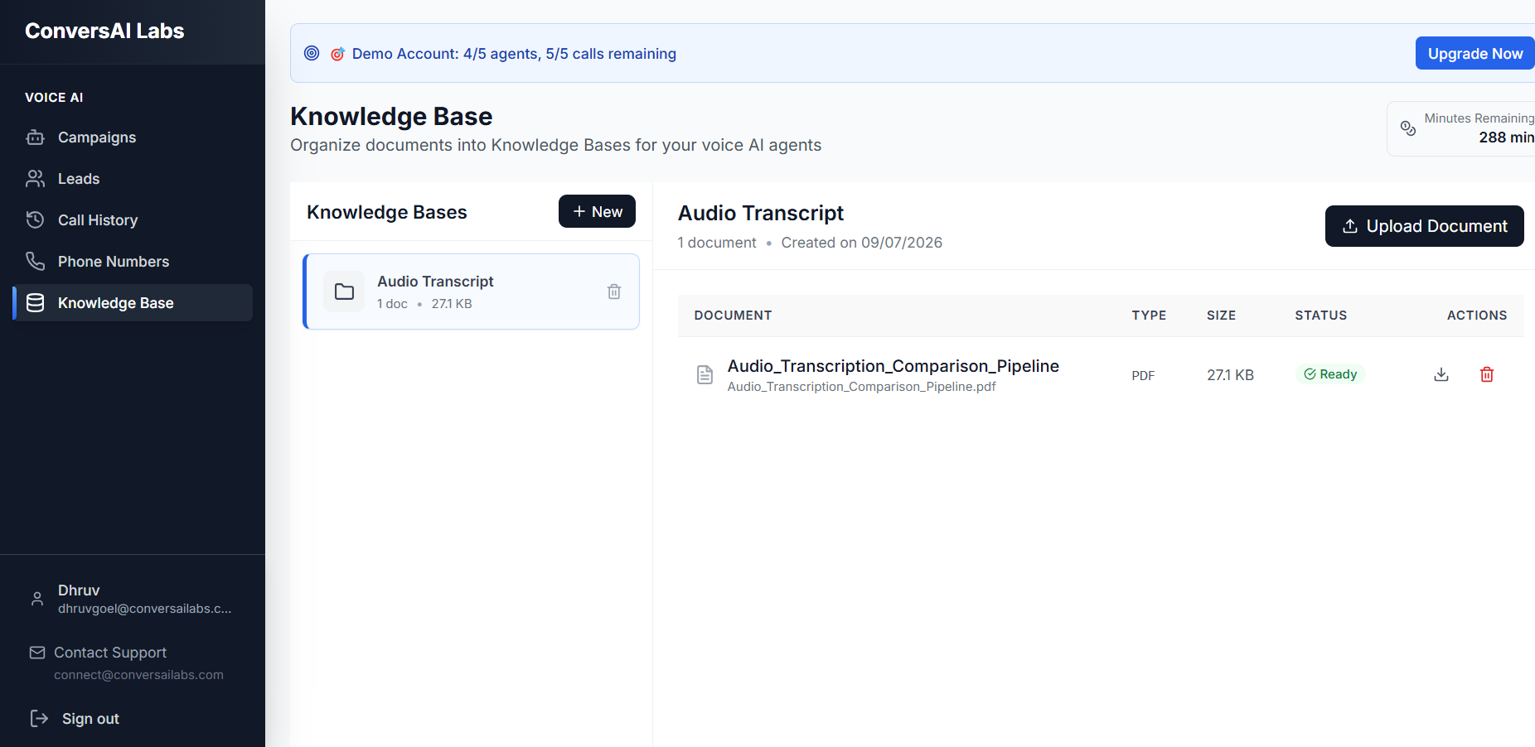Click the Minutes Remaining coins icon
Screen dimensions: 1535x747
(x=1408, y=128)
